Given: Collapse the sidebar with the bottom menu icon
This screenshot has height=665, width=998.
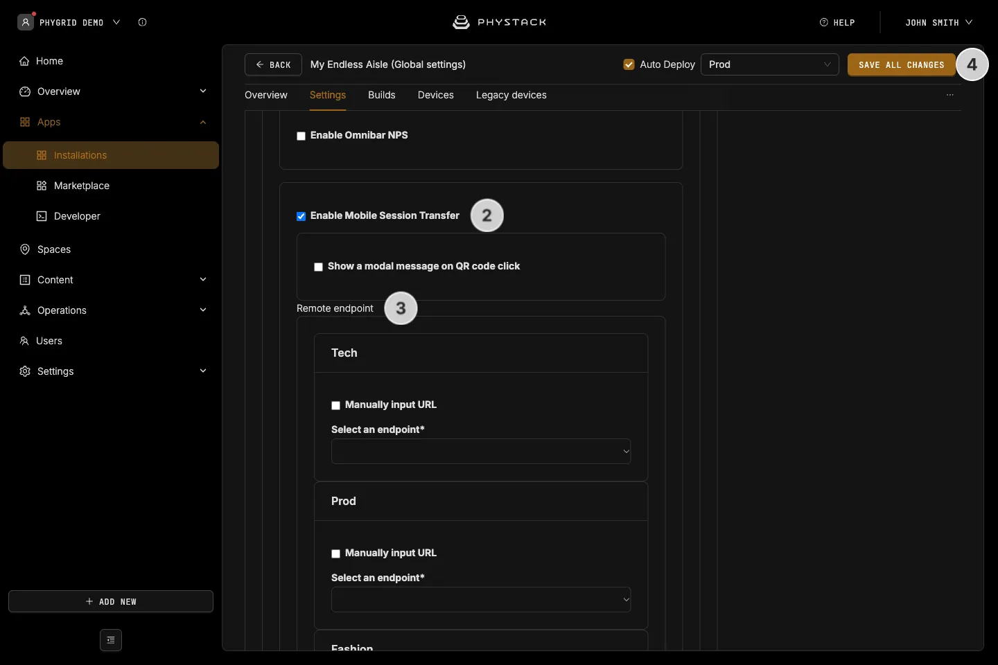Looking at the screenshot, I should 111,640.
